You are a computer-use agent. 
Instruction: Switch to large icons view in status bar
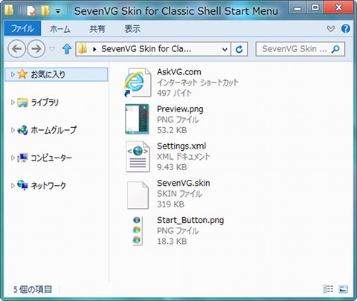344,289
